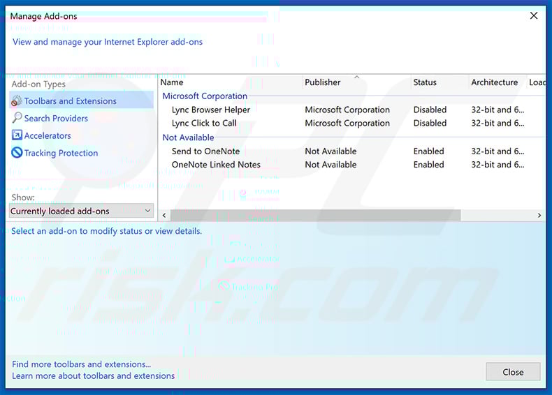Click the horizontal scrollbar thumb
The image size is (552, 395).
[315, 215]
